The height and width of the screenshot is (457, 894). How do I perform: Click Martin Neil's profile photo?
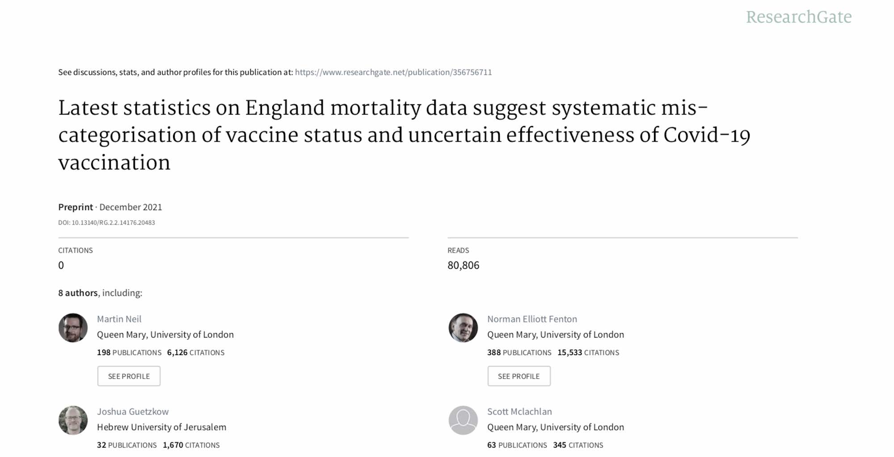pos(73,328)
